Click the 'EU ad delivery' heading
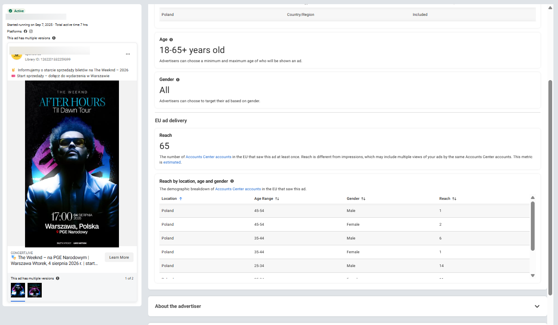 click(171, 121)
